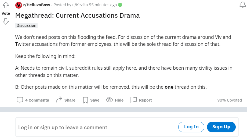Click the Report text label
Image resolution: width=247 pixels, height=138 pixels.
145,100
